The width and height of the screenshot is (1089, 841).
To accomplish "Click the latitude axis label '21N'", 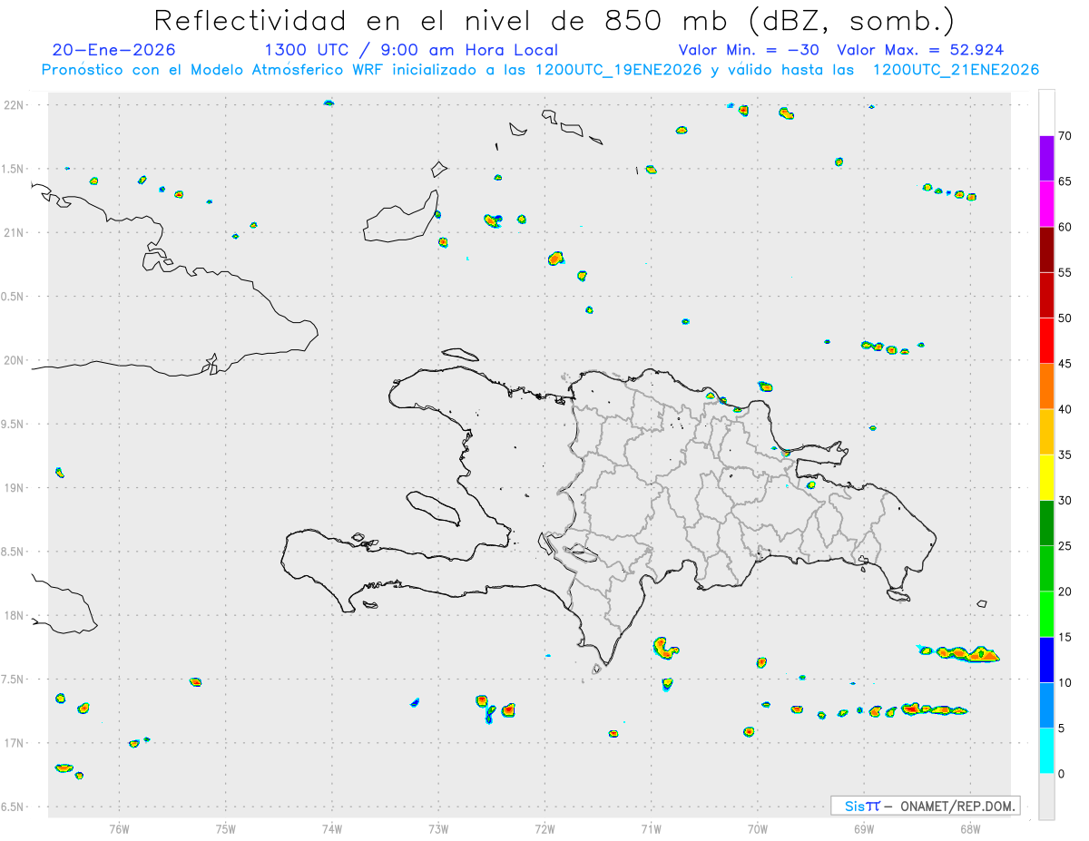I will pyautogui.click(x=15, y=233).
